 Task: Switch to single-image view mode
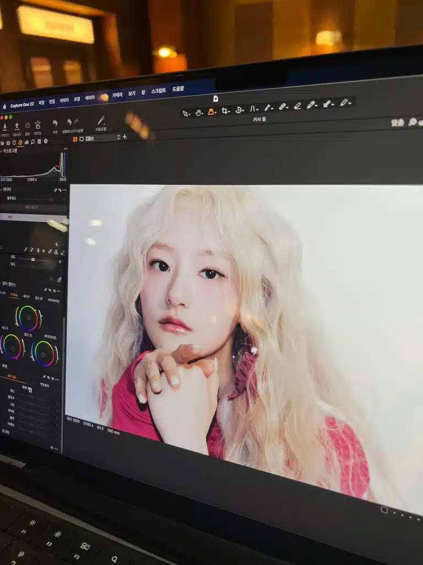click(x=82, y=138)
